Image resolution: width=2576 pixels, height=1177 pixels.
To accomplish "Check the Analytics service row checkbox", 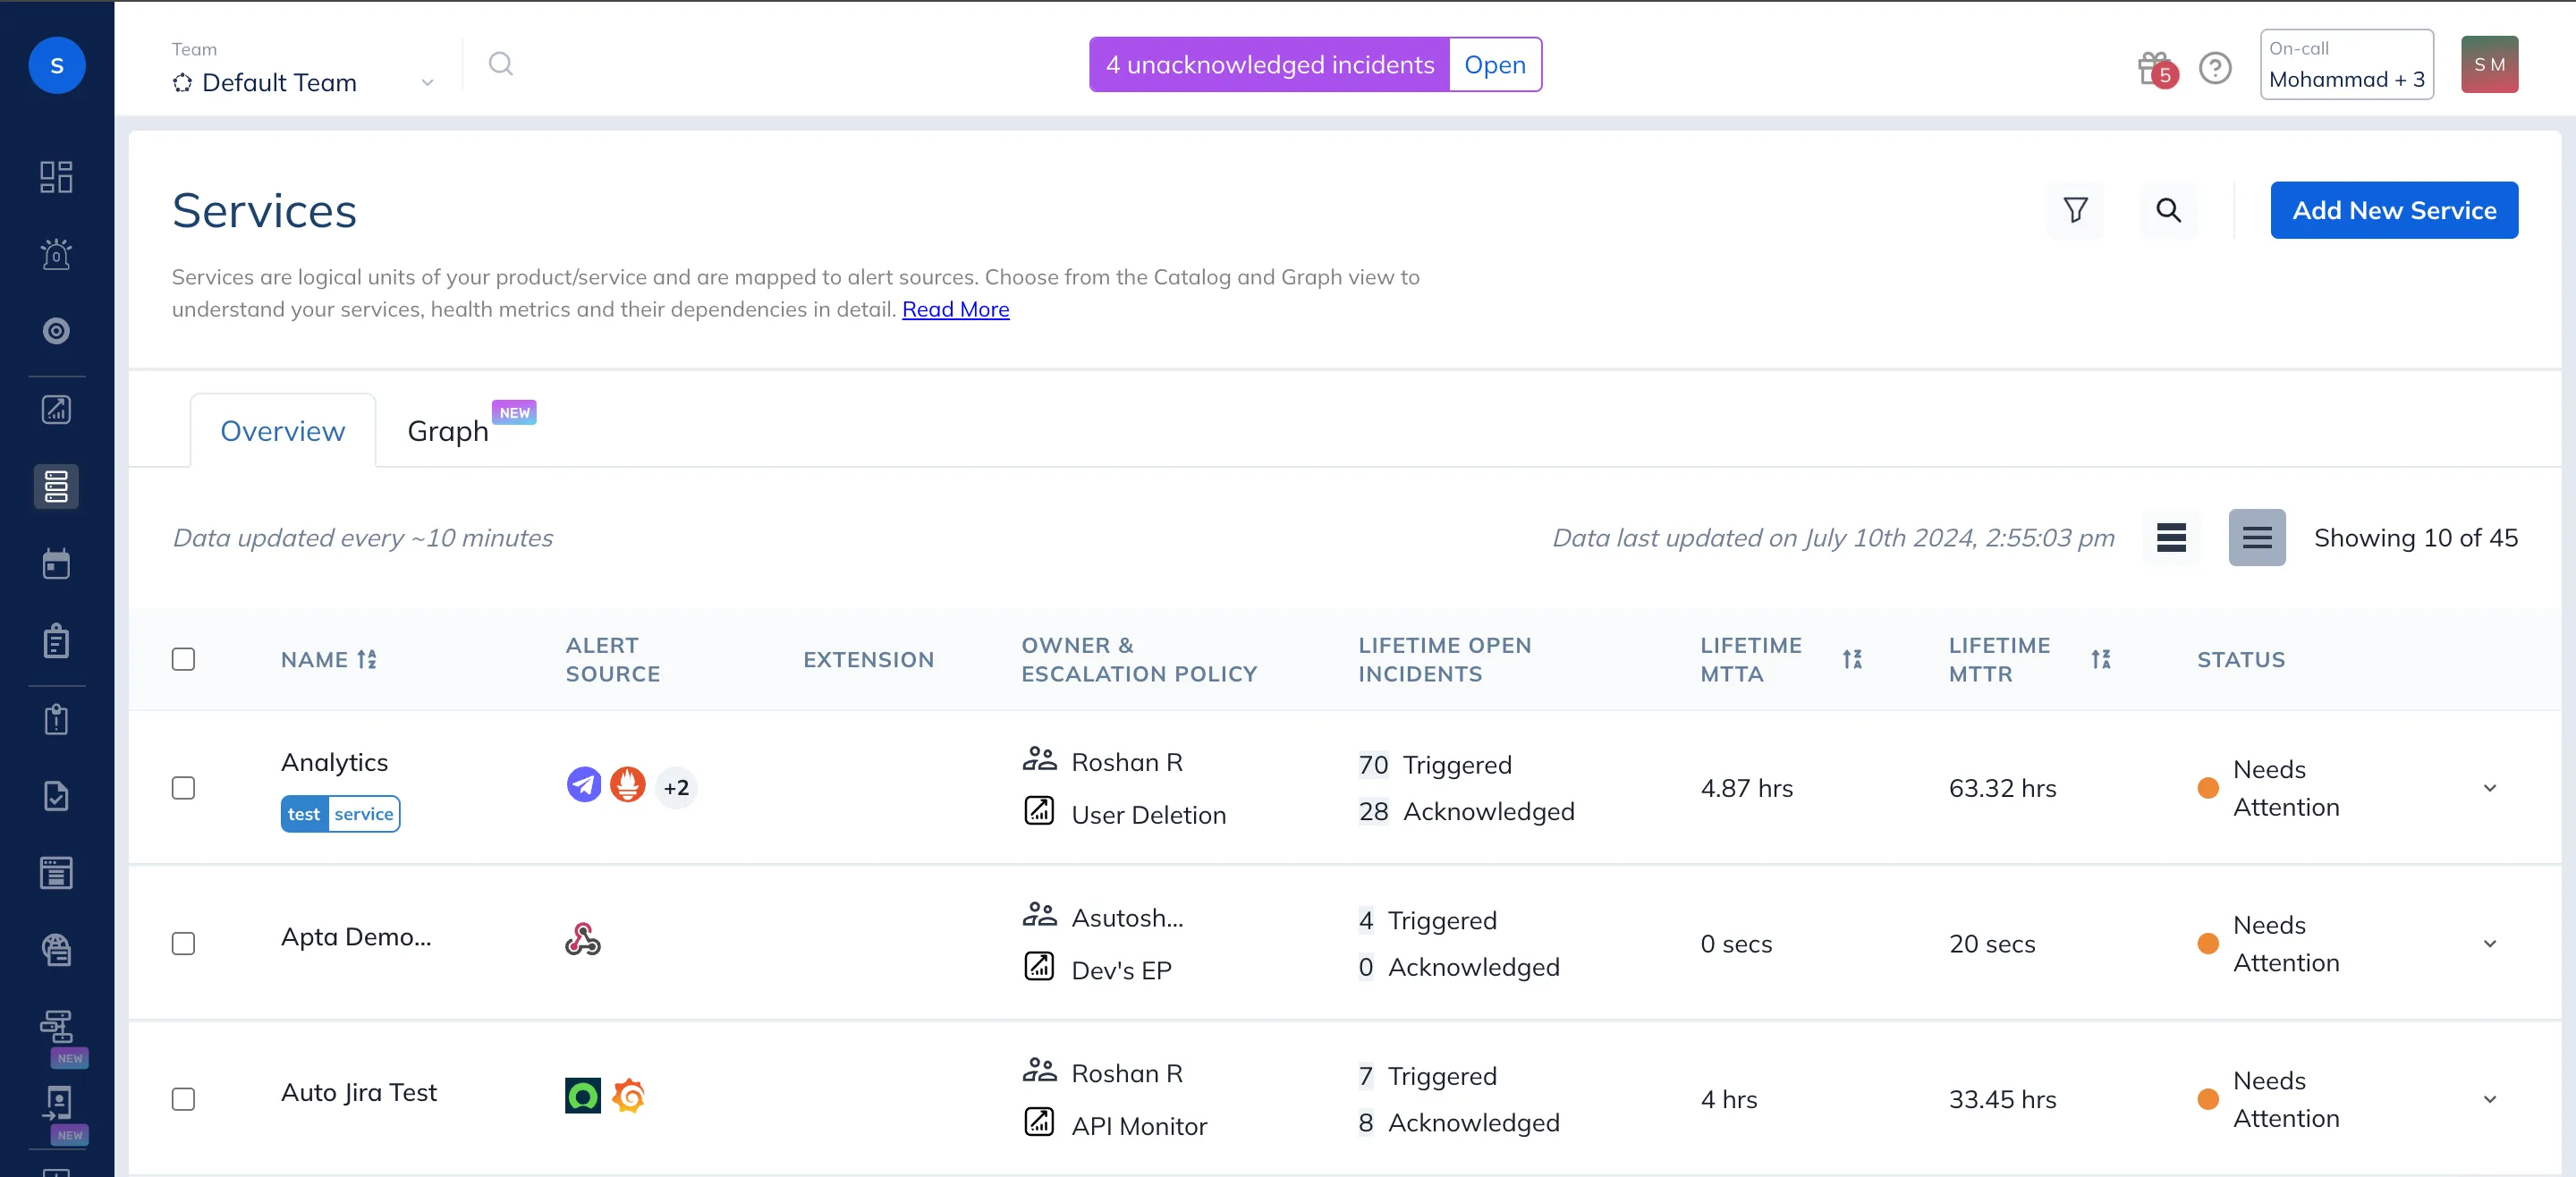I will pos(183,788).
